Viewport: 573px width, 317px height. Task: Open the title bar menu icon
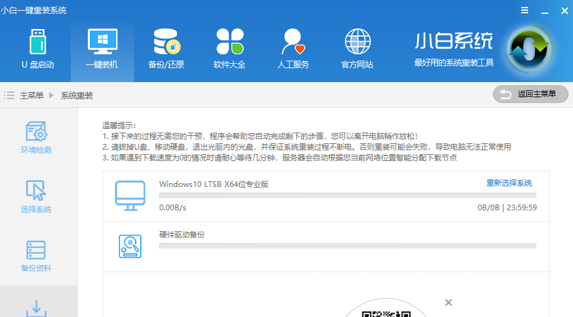pyautogui.click(x=524, y=10)
